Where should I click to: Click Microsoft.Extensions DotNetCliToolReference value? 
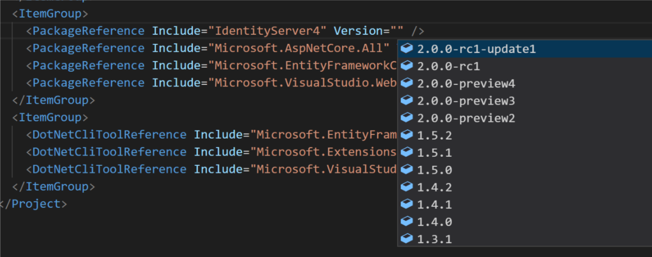pyautogui.click(x=324, y=152)
